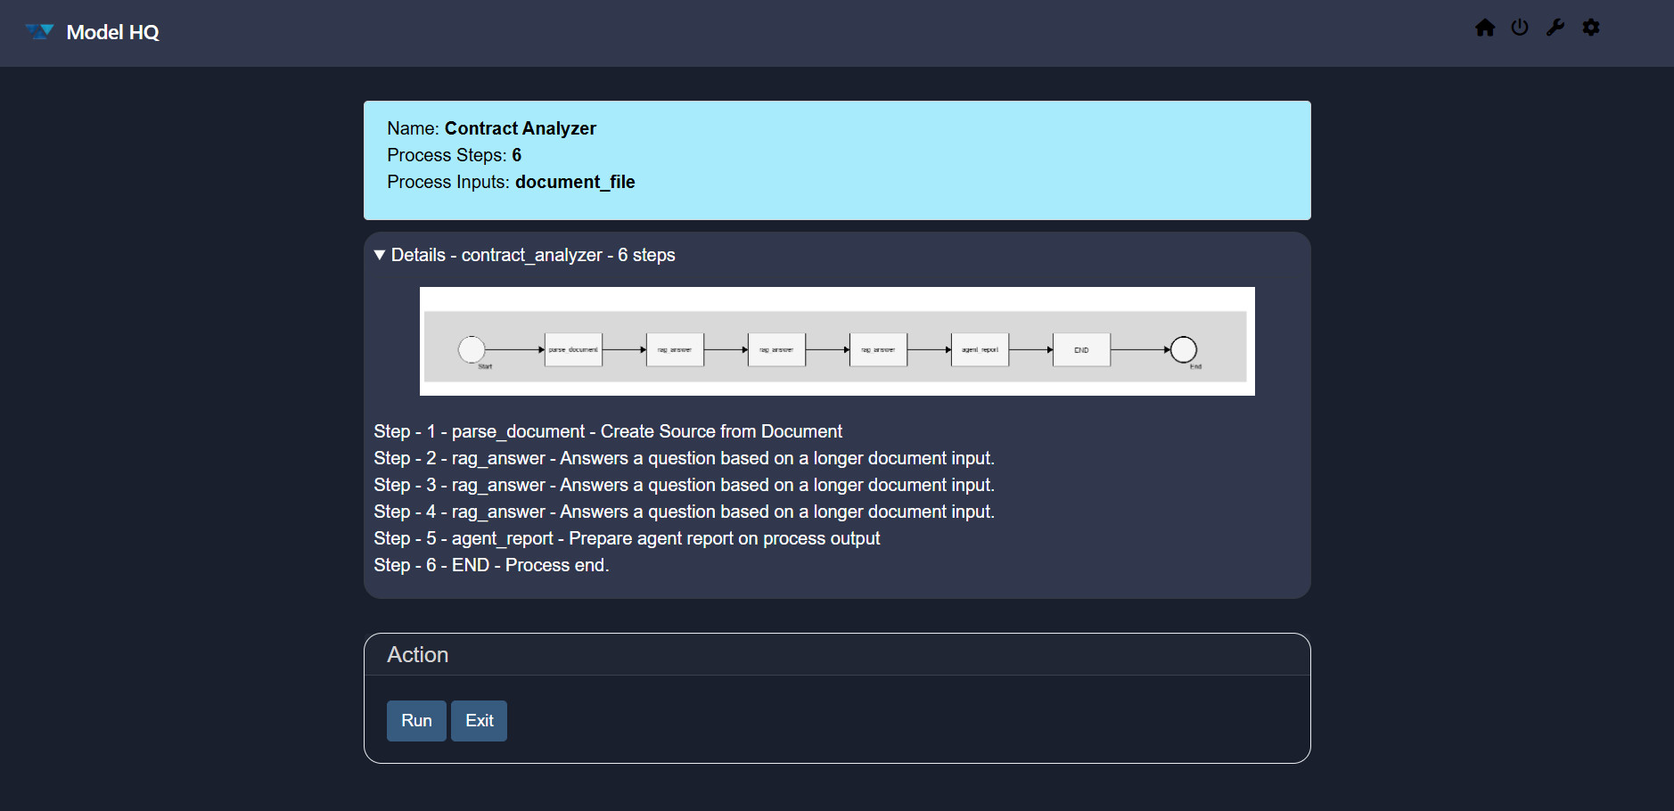Select the agent_report node in the diagram
The width and height of the screenshot is (1674, 811).
980,349
